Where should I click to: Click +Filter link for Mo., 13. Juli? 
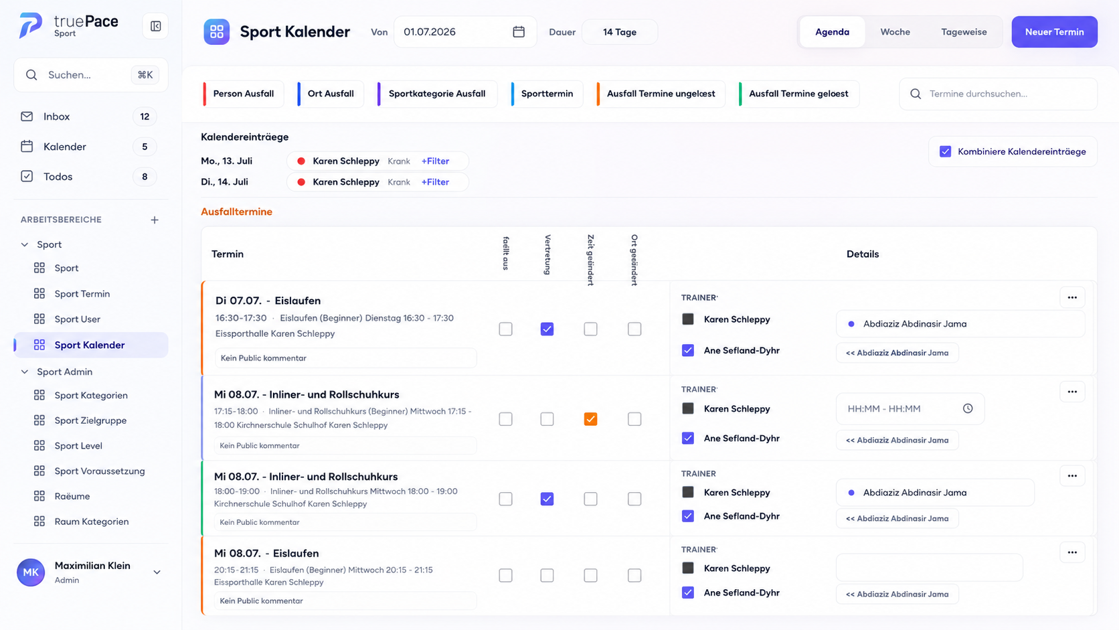point(435,161)
